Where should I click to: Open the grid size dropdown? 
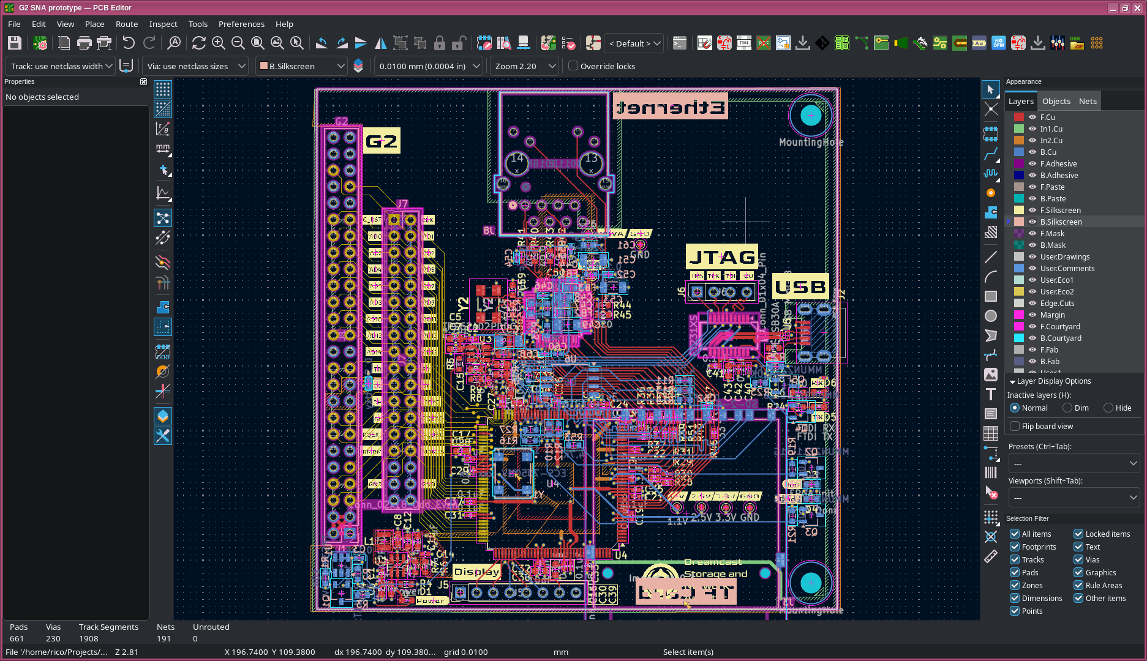coord(429,66)
